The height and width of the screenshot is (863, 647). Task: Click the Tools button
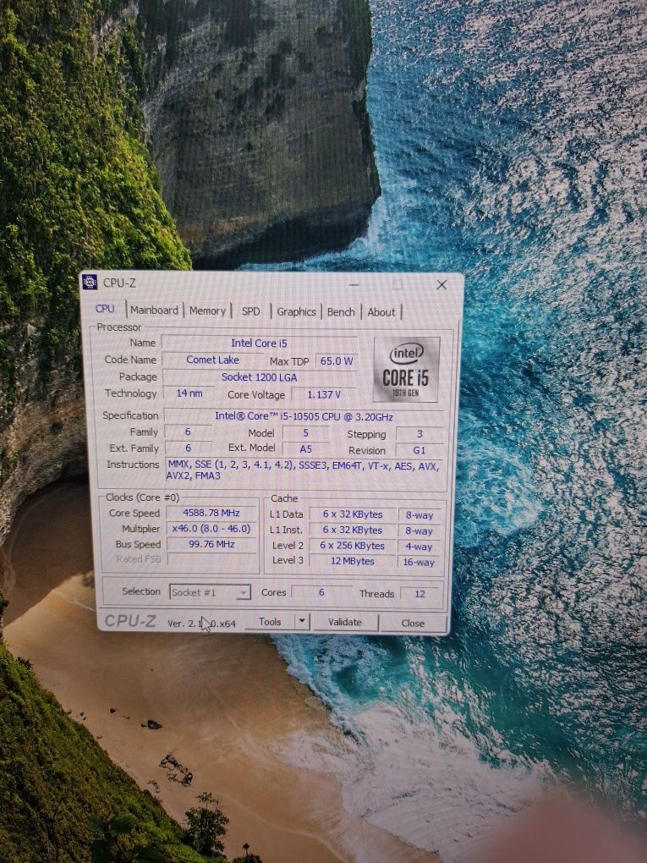(x=270, y=621)
